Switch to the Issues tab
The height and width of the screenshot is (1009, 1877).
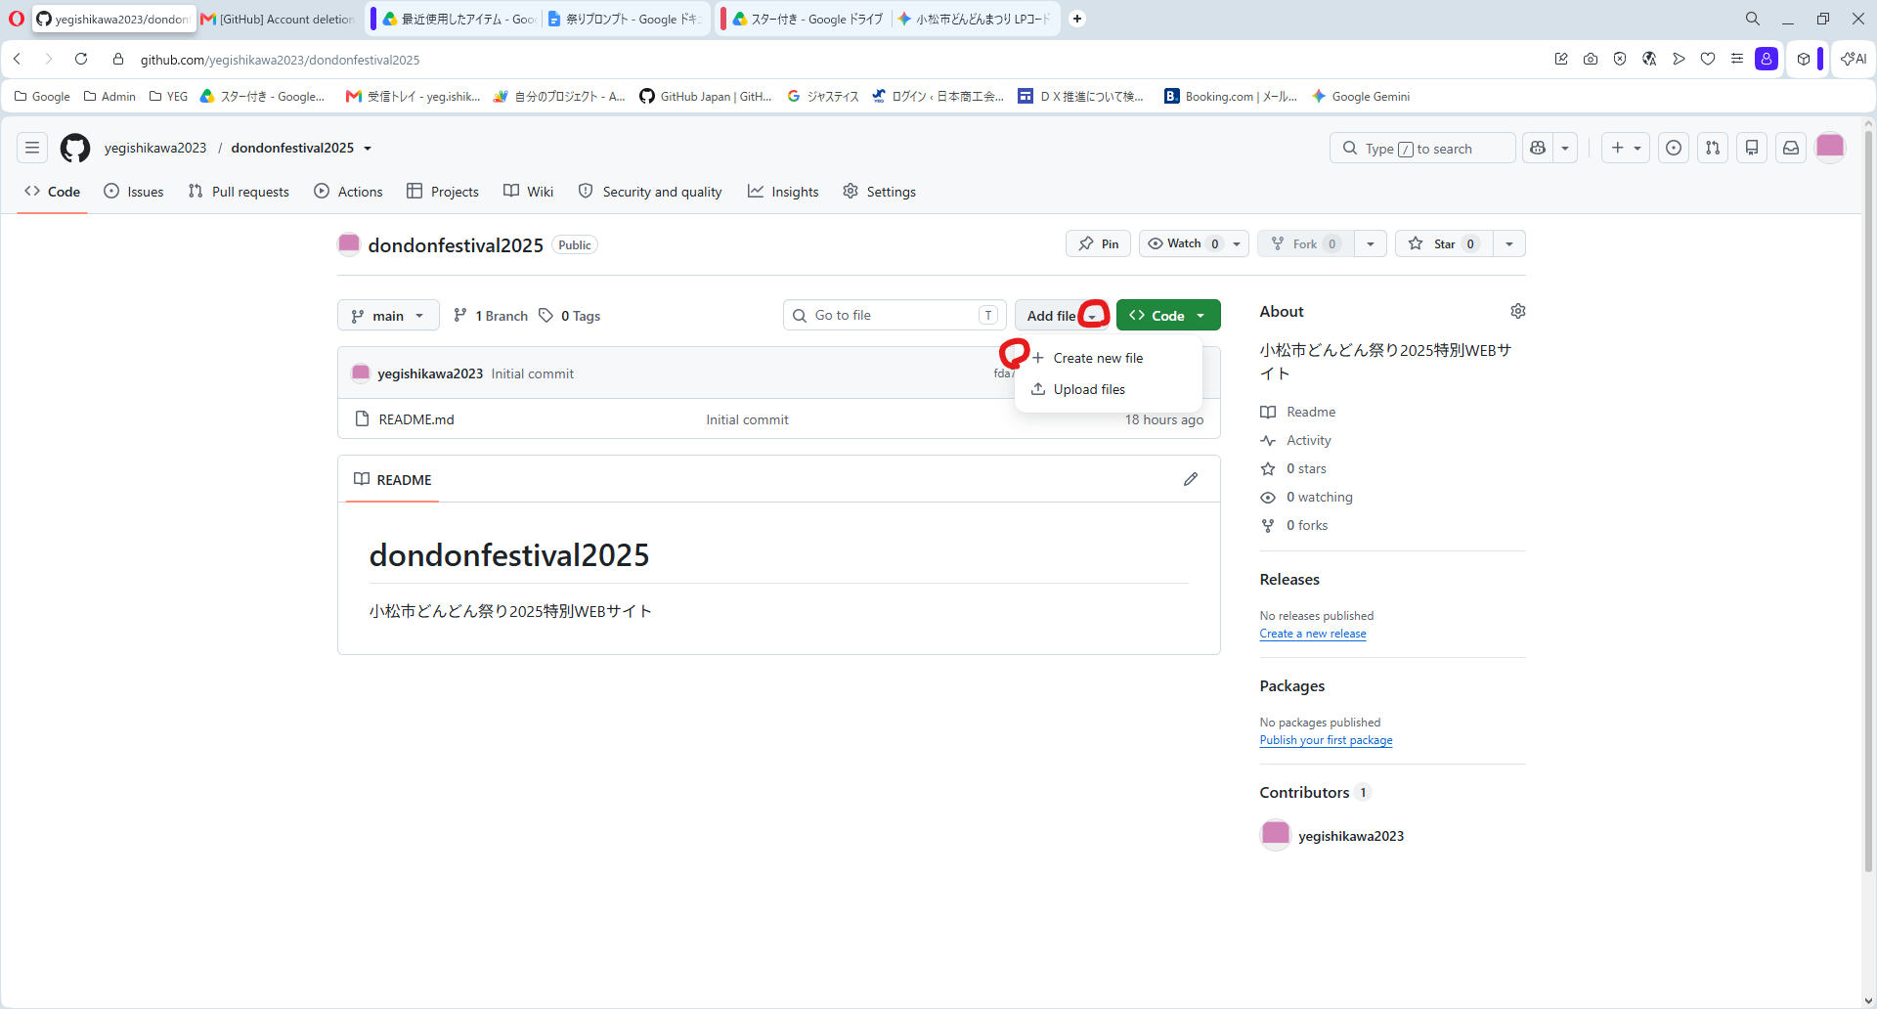134,192
